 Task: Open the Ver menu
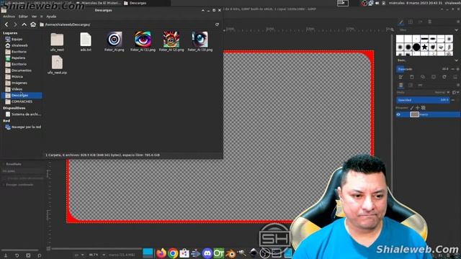pyautogui.click(x=34, y=17)
